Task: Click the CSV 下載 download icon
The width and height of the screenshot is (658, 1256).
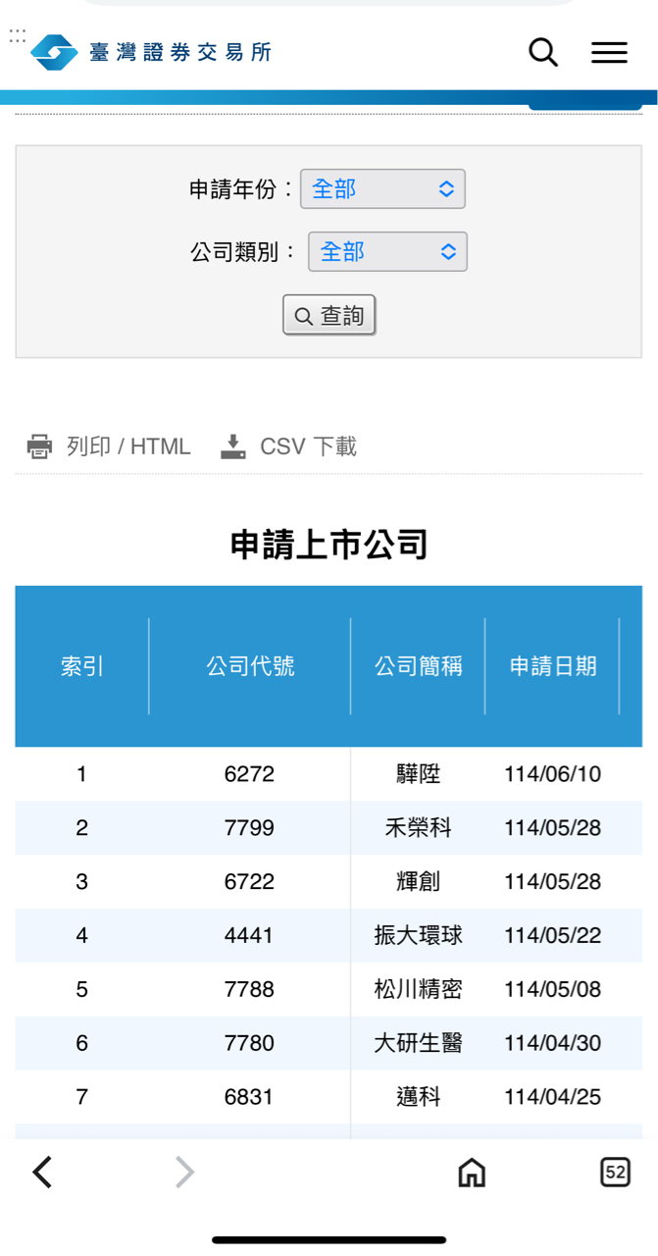Action: pyautogui.click(x=232, y=447)
